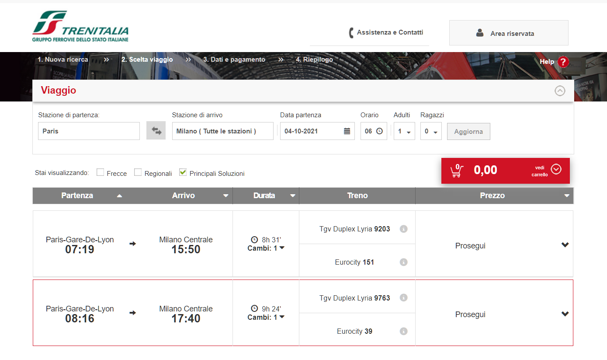Click departure time 08:16

pyautogui.click(x=80, y=318)
